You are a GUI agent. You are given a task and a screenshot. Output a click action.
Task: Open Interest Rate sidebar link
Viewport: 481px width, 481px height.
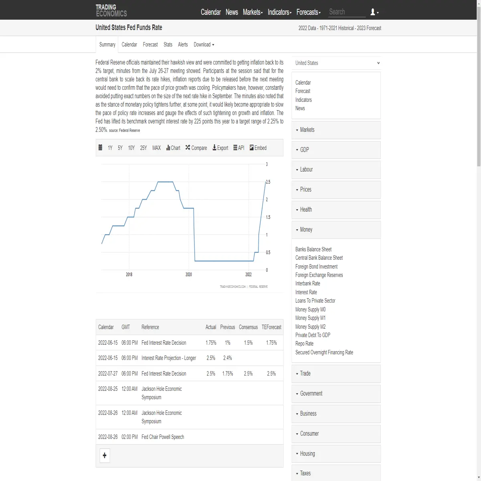click(306, 292)
